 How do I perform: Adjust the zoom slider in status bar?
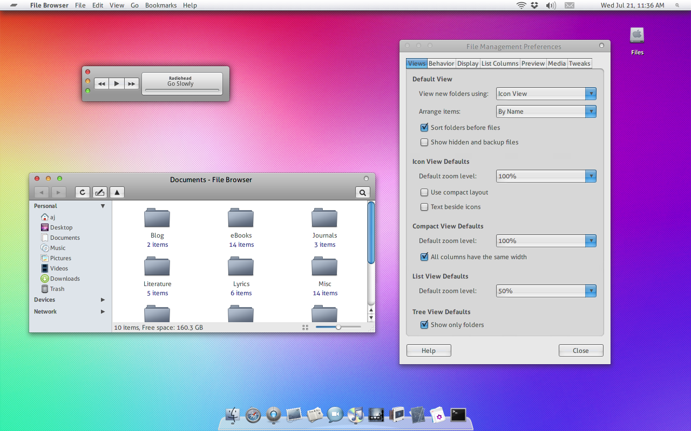click(338, 327)
